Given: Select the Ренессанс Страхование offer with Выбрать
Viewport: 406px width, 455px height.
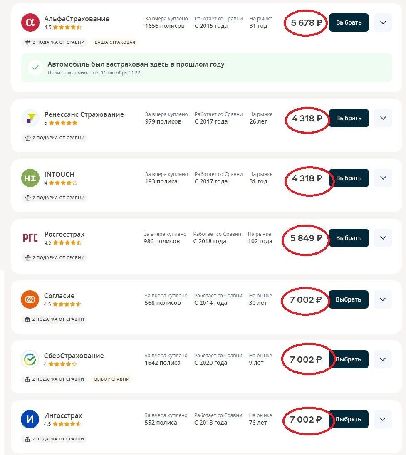Looking at the screenshot, I should point(349,118).
